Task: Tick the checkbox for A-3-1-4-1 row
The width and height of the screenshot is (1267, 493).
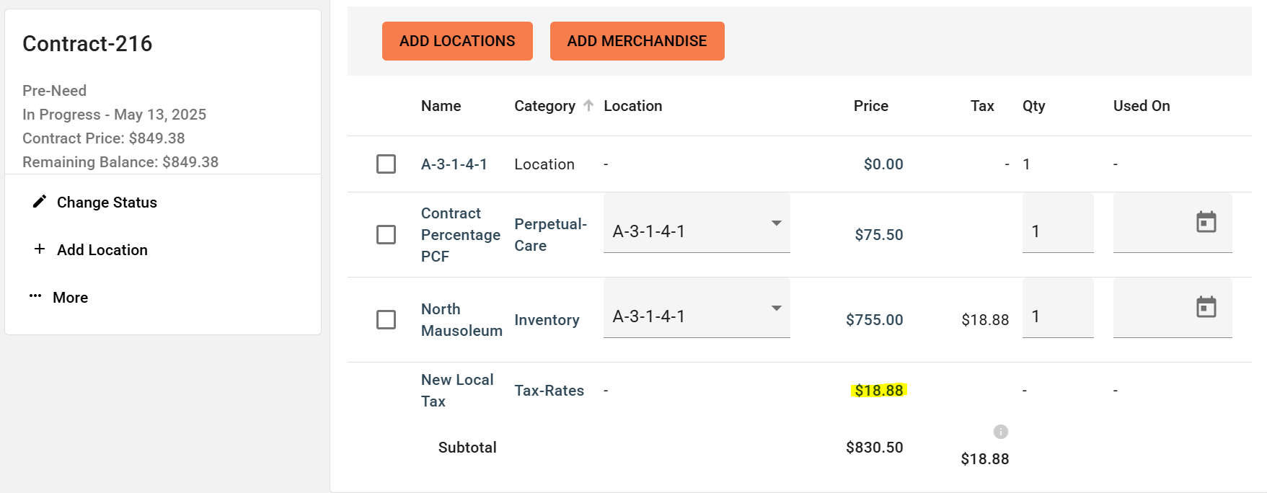Action: pos(386,164)
